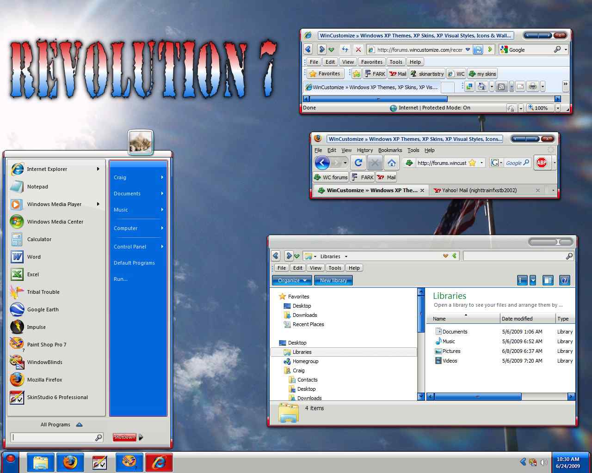Click the Start menu user picture thumbnail
The width and height of the screenshot is (592, 473).
pyautogui.click(x=141, y=142)
